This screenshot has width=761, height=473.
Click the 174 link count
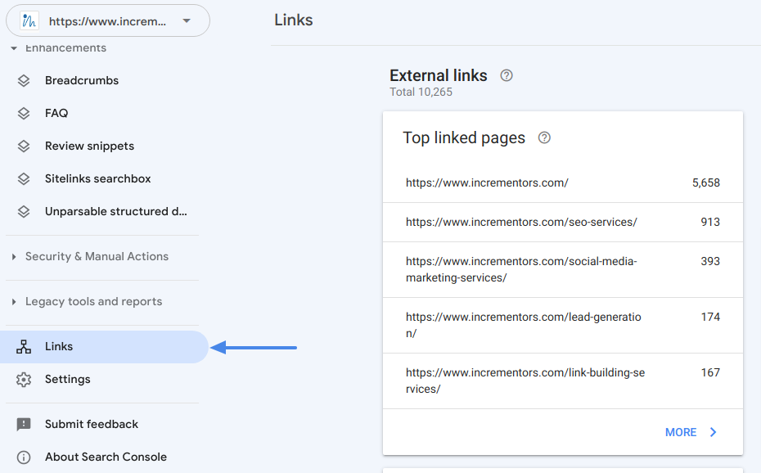click(710, 318)
